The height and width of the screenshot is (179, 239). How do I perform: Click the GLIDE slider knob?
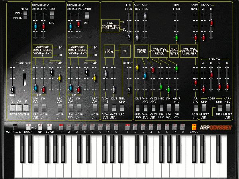[x=12, y=89]
